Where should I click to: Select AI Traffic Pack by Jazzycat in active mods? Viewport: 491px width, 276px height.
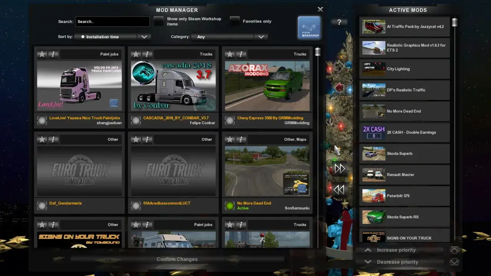[404, 26]
